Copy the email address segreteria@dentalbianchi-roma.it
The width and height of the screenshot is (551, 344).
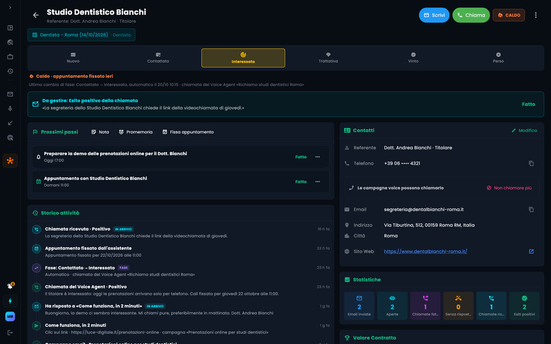pos(531,209)
